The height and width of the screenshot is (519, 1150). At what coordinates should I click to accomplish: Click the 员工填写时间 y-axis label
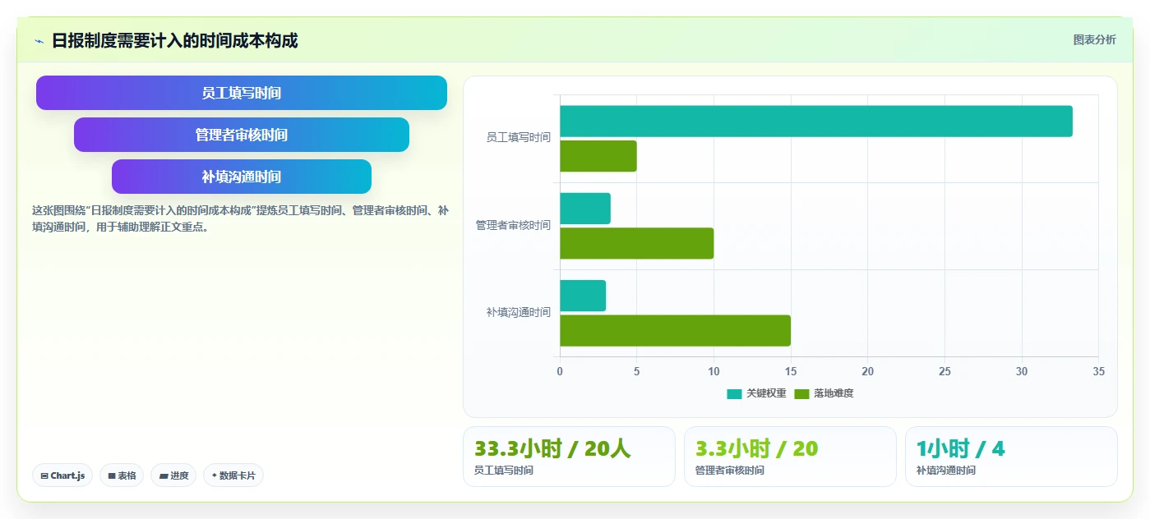click(x=519, y=138)
